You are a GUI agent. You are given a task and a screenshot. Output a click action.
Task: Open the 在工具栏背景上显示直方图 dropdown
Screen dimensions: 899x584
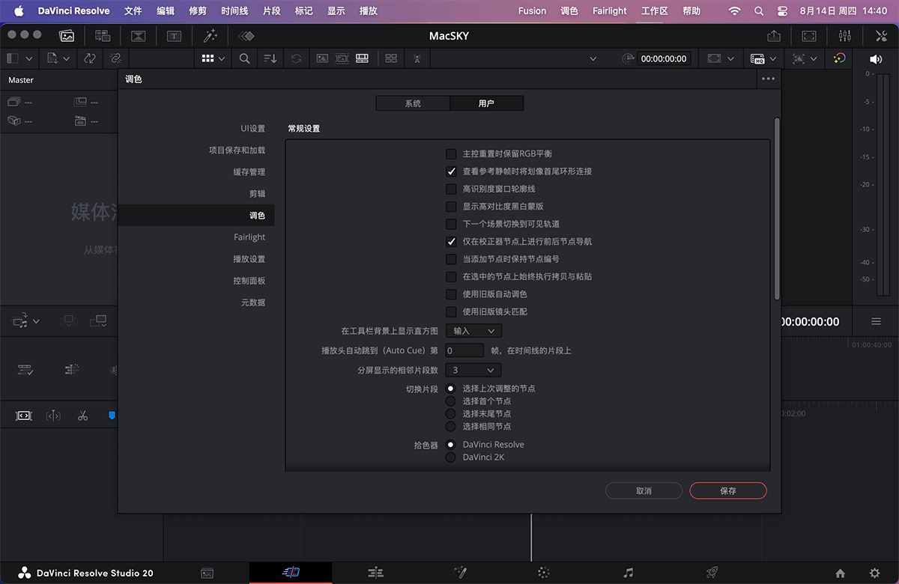(473, 330)
